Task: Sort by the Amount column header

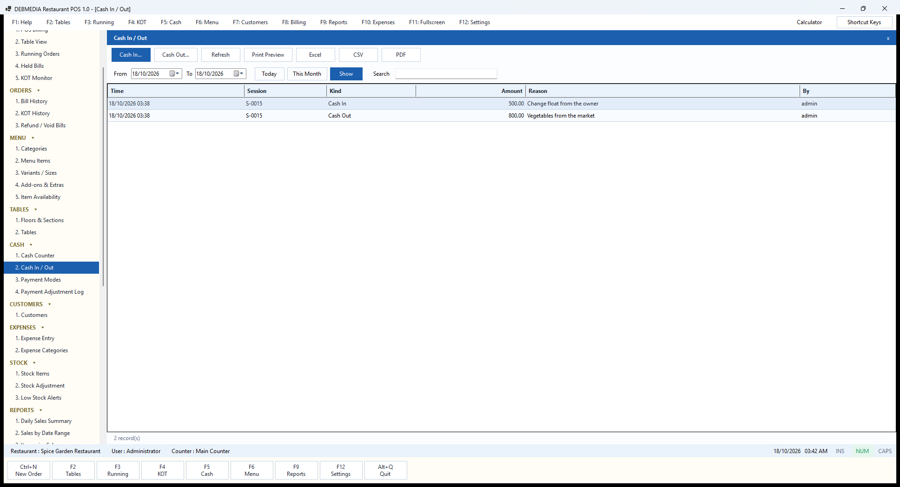Action: click(x=470, y=91)
